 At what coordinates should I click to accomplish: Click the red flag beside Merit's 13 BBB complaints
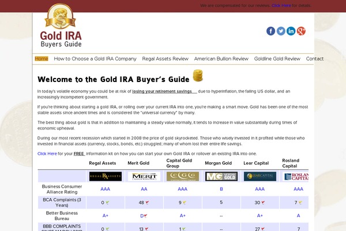click(x=146, y=229)
